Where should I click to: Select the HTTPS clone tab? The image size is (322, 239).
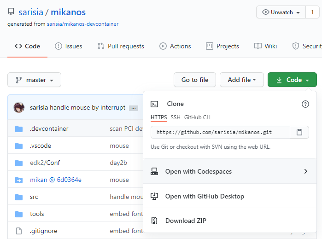pyautogui.click(x=159, y=117)
